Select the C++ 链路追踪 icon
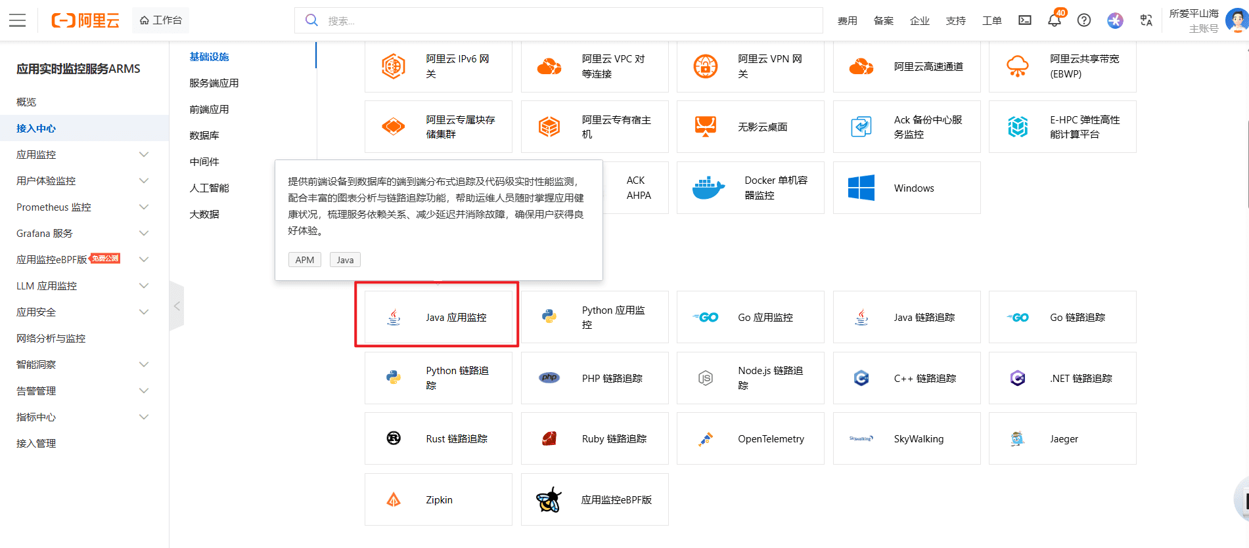This screenshot has width=1249, height=548. (x=861, y=378)
